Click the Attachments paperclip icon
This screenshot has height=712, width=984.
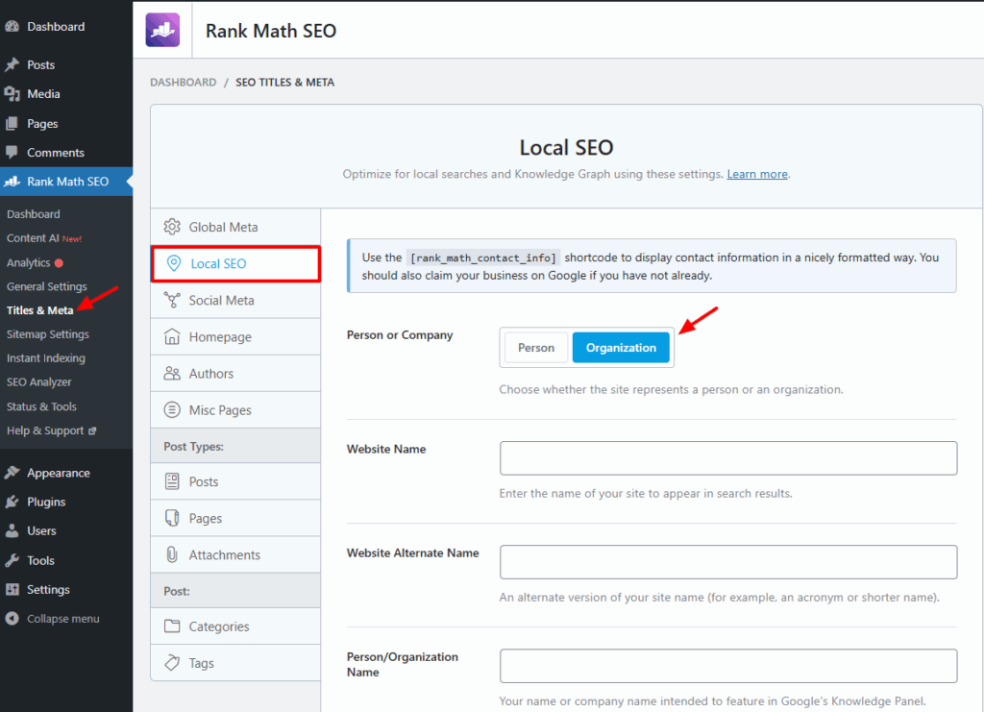pyautogui.click(x=172, y=554)
